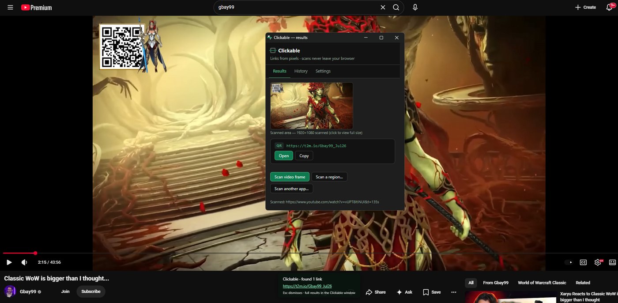Viewport: 618px width, 303px height.
Task: Save the video to a playlist
Action: click(432, 292)
